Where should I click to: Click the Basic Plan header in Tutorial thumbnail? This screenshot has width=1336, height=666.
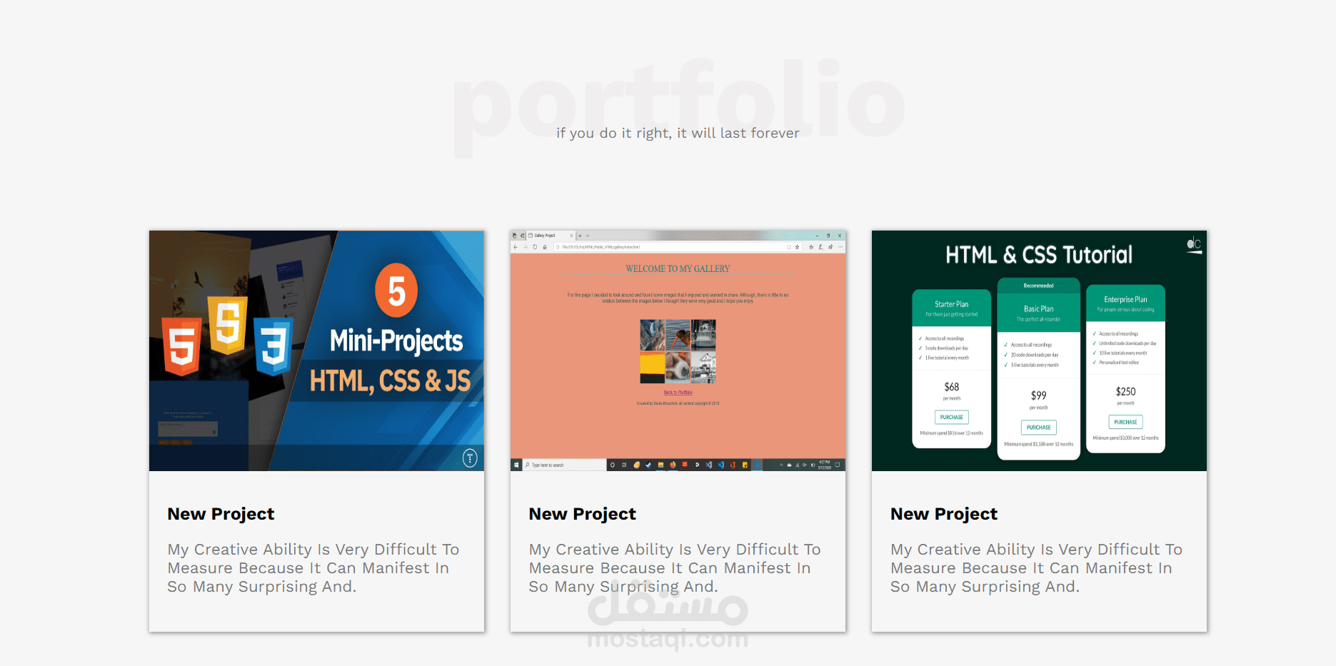[1038, 313]
